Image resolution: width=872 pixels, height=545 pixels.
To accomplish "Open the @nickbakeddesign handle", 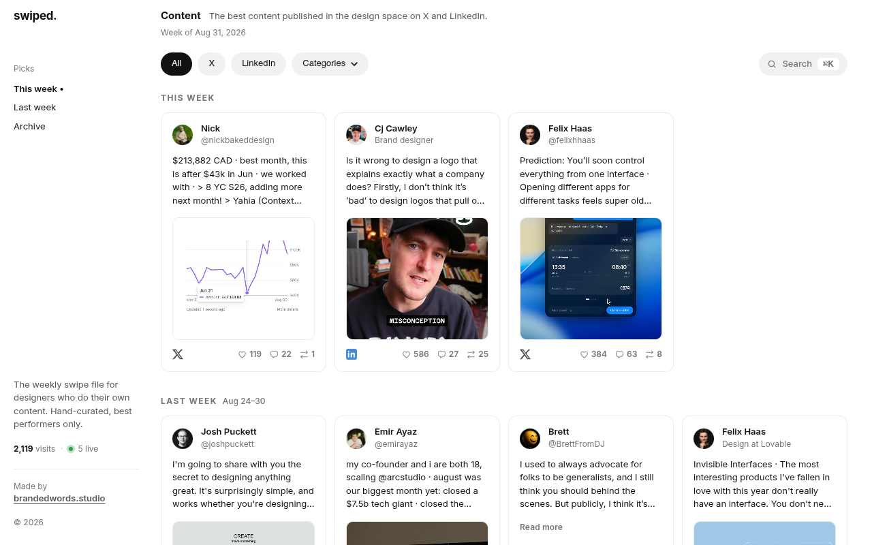I will (x=238, y=140).
